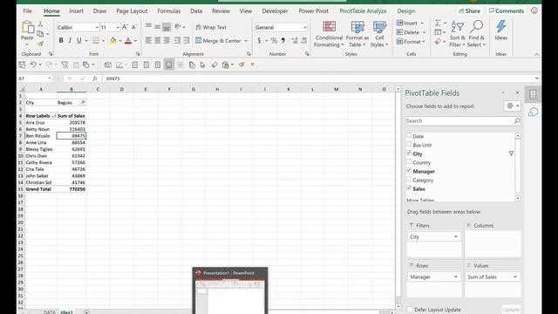This screenshot has width=558, height=314.
Task: Apply Comma Style format
Action: click(x=283, y=41)
